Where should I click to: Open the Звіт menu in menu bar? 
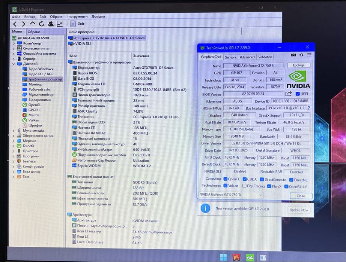(43, 16)
